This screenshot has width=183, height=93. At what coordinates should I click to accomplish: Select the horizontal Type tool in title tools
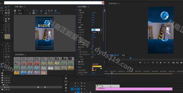click(x=6, y=11)
